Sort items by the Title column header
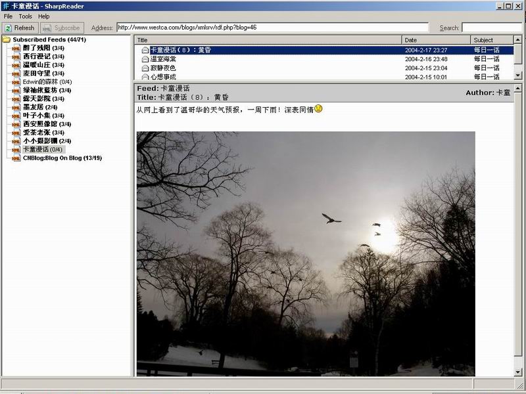This screenshot has width=526, height=394. 268,40
